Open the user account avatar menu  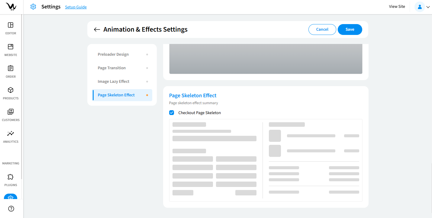click(x=420, y=7)
